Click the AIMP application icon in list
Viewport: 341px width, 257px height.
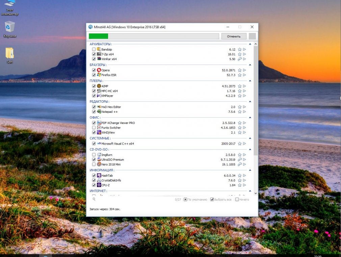[x=99, y=86]
